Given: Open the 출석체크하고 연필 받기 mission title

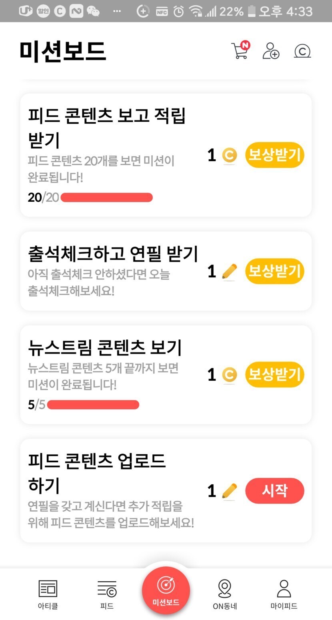Looking at the screenshot, I should 113,254.
